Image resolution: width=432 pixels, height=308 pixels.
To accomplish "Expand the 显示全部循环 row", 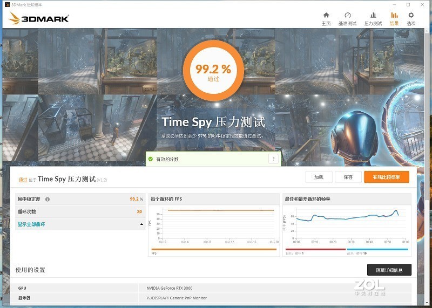I will coord(32,224).
